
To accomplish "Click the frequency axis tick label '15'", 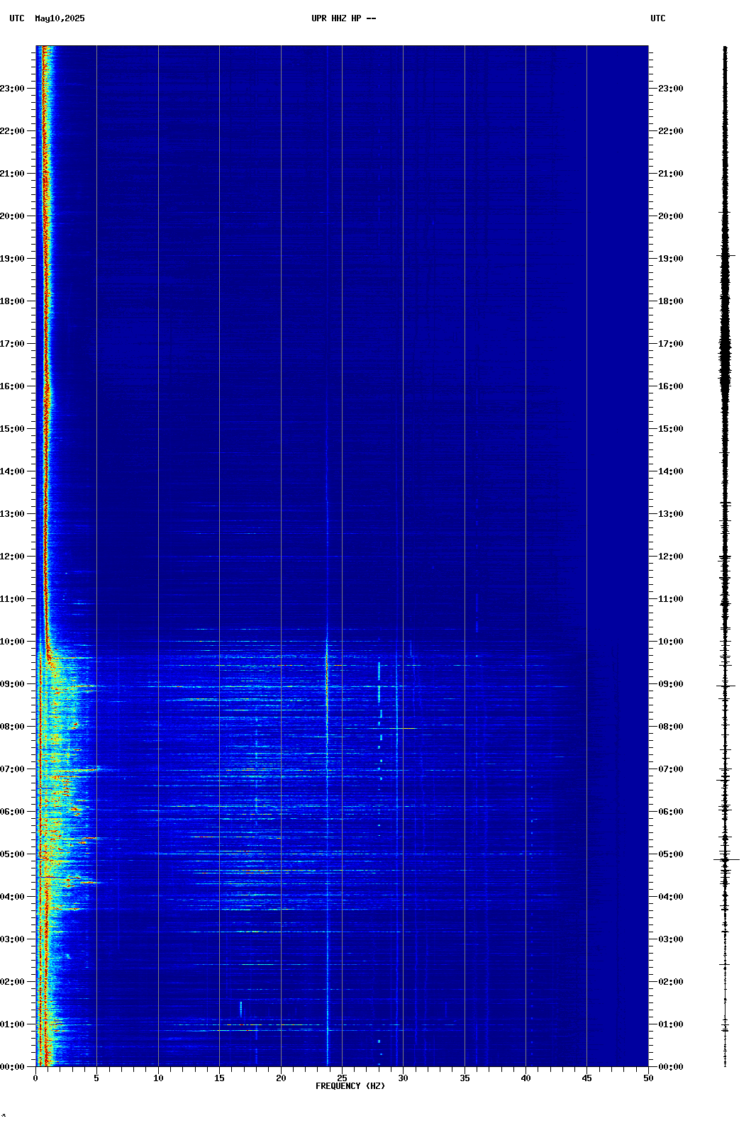I will click(x=219, y=1078).
